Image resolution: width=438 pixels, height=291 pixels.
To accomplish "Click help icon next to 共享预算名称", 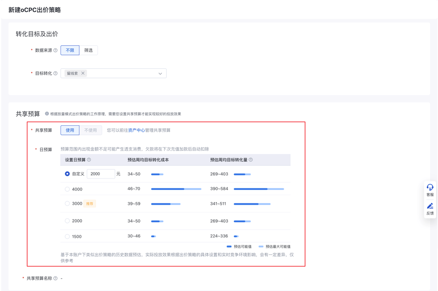I will [56, 278].
